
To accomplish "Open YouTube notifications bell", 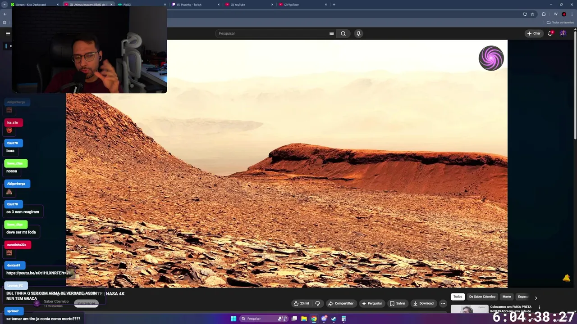I will [550, 33].
